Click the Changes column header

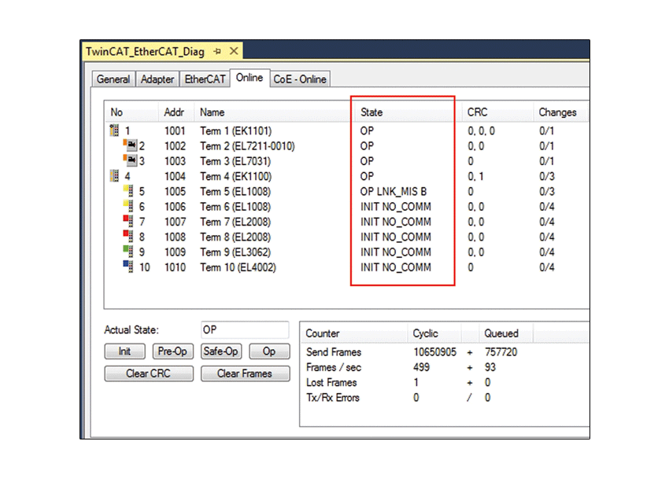[x=560, y=112]
